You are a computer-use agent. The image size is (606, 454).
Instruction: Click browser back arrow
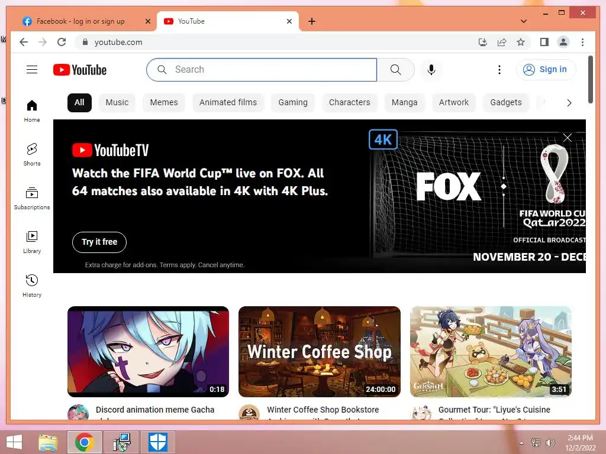[24, 42]
